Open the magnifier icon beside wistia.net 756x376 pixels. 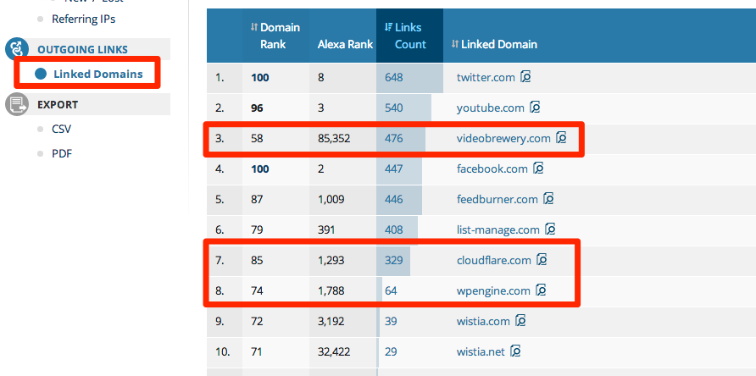515,351
